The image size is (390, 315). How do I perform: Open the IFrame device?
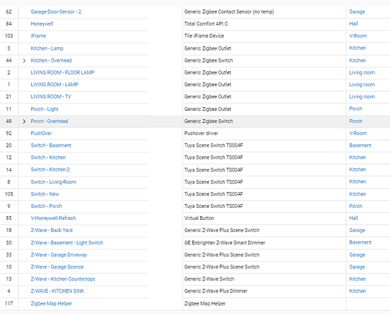38,36
